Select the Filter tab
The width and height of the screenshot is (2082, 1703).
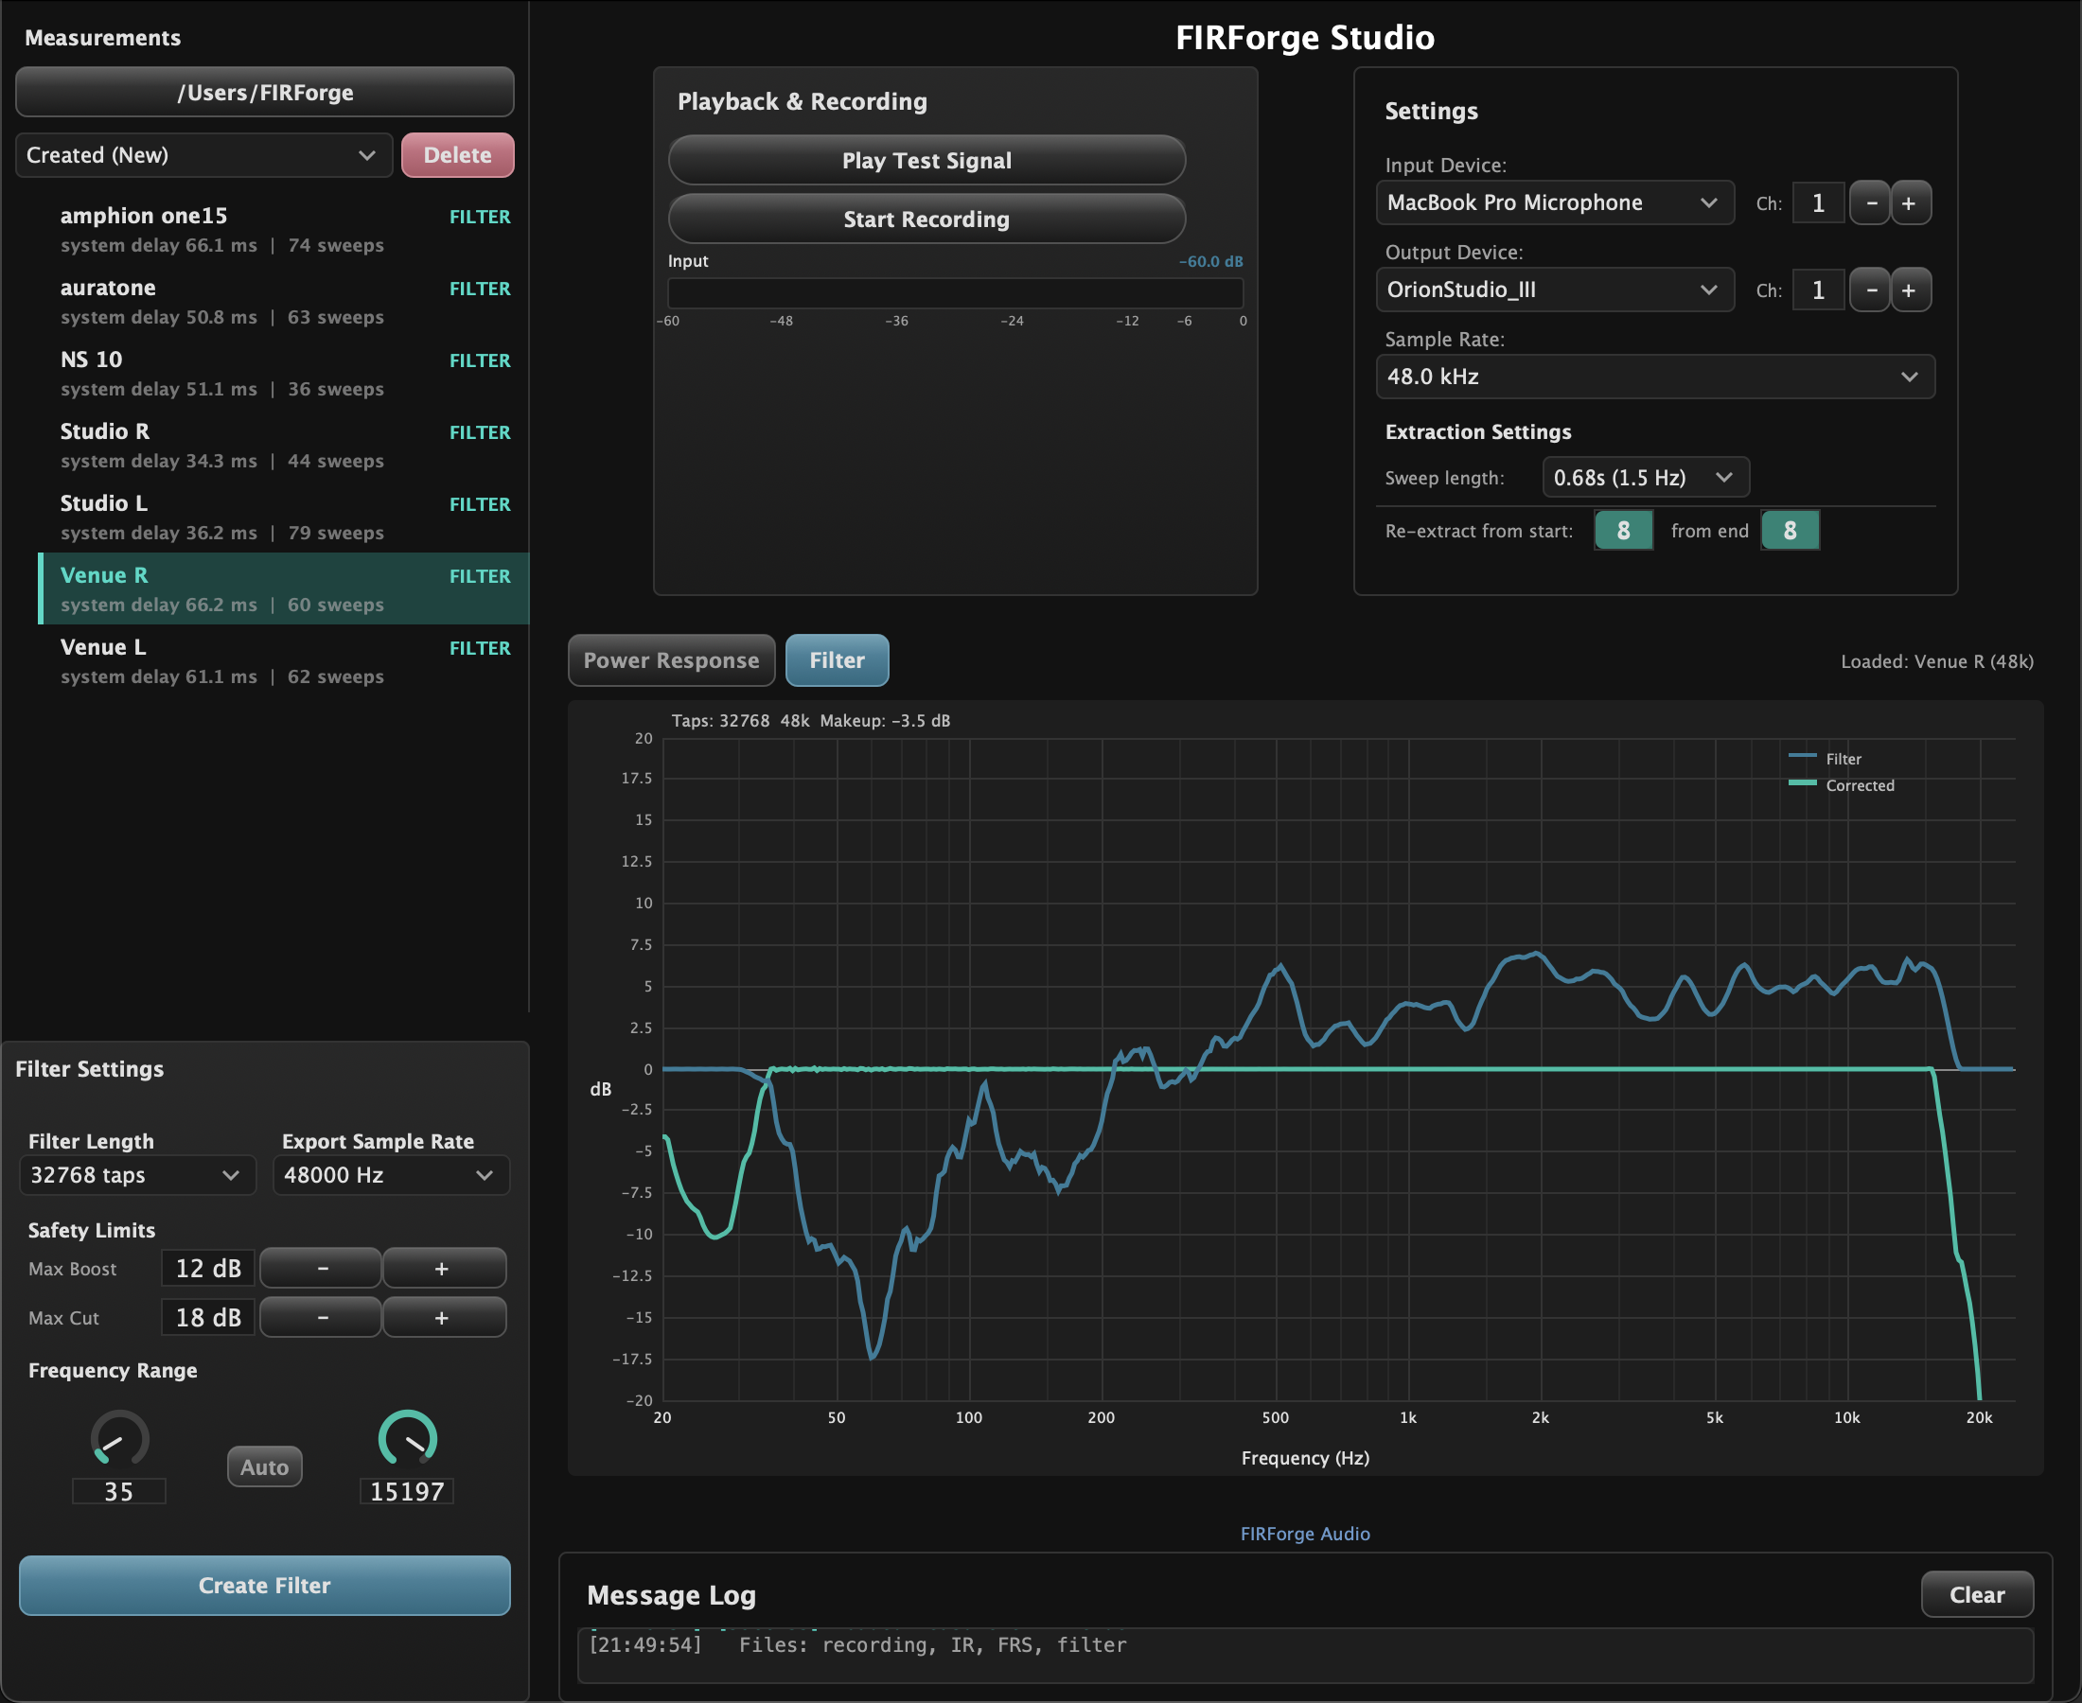[x=836, y=660]
